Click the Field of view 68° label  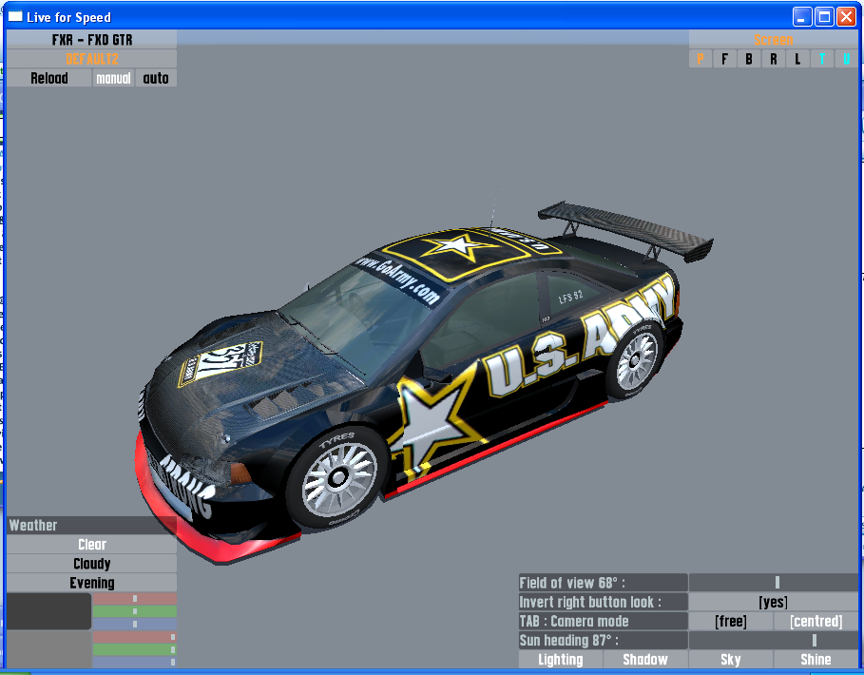[603, 583]
